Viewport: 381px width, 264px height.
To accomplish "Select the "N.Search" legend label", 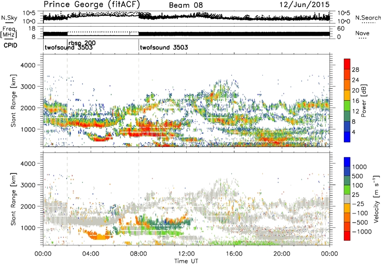I will (x=368, y=18).
